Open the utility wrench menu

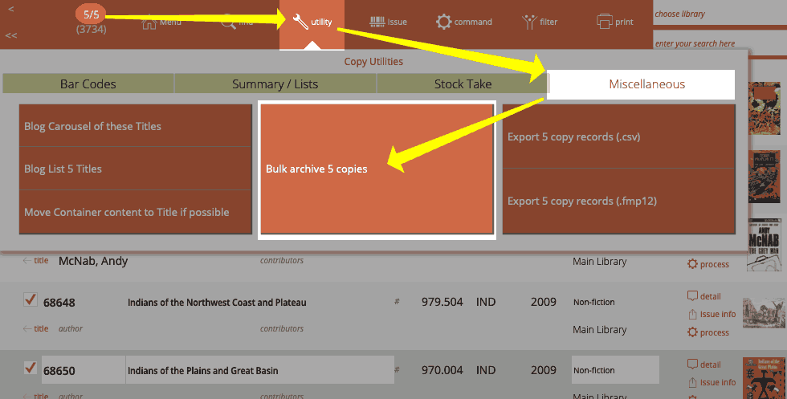[312, 22]
